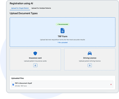Screen dimensions: 119x99
Task: Click 'Upload patient driving licence' text
Action: [90, 61]
